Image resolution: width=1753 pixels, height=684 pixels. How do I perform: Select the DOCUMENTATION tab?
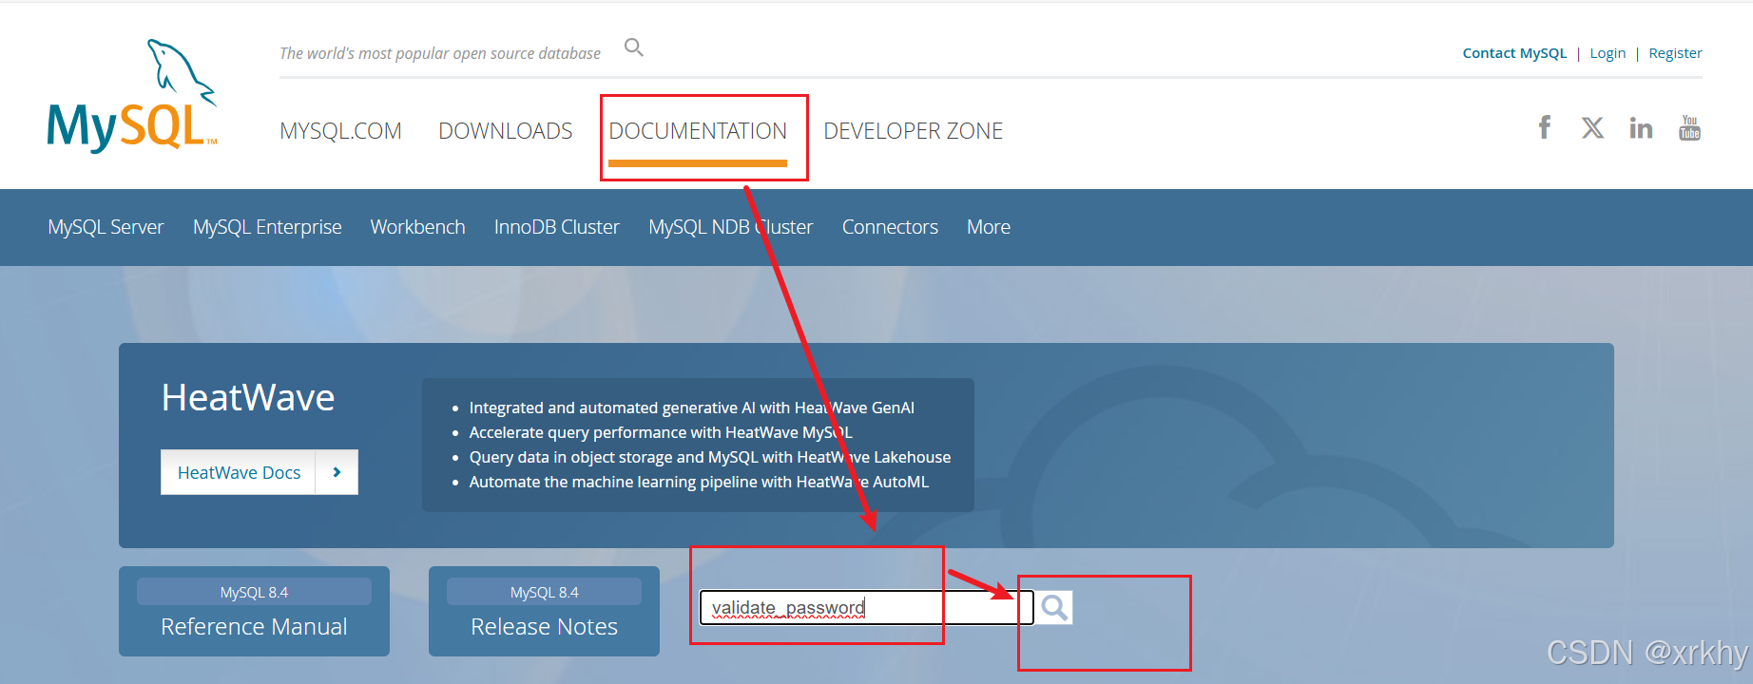698,131
